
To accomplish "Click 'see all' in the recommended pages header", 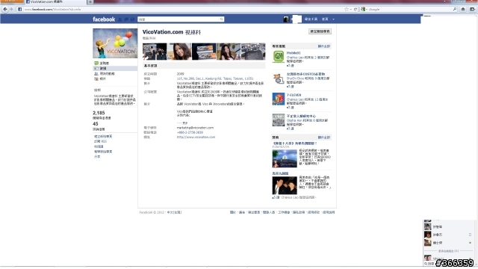I will click(x=323, y=46).
